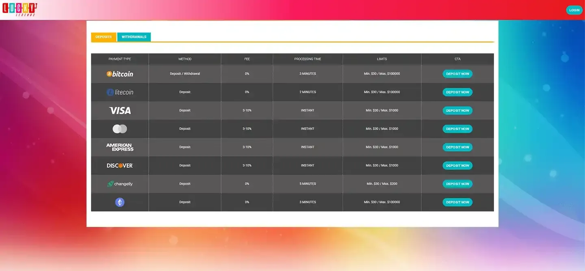
Task: Click the Deposit / Withdrawal method cell
Action: click(x=185, y=74)
